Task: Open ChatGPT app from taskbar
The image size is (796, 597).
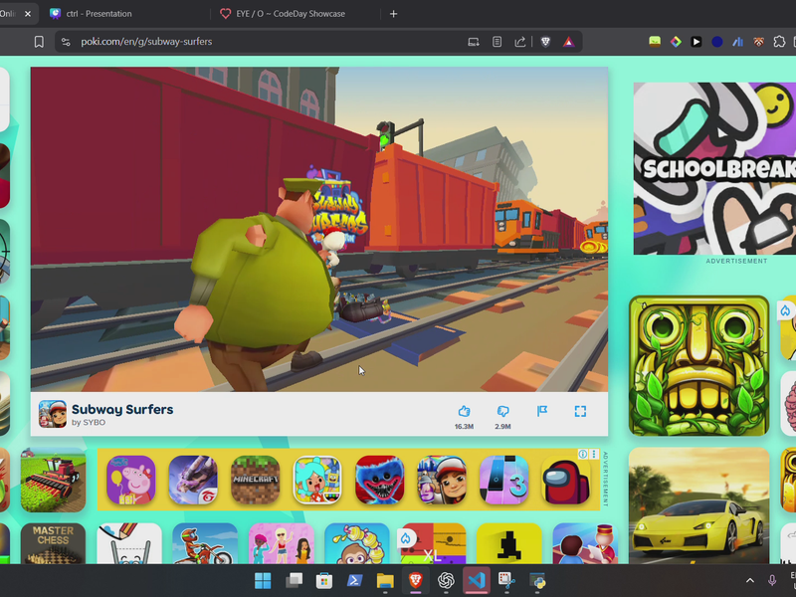Action: click(446, 580)
